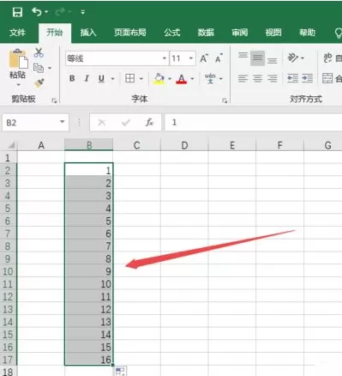Click the Borders icon
This screenshot has width=342, height=376.
tap(130, 78)
